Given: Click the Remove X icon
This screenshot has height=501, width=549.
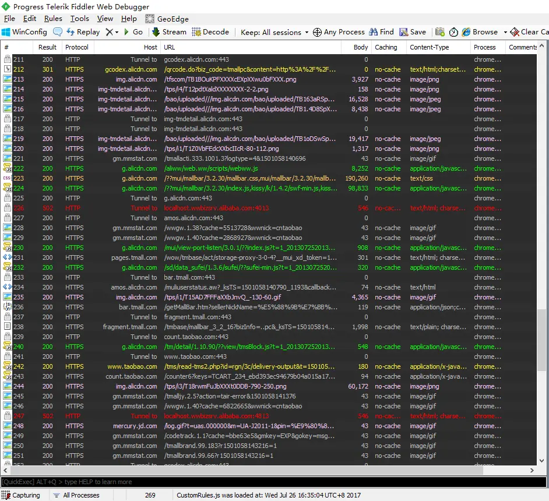Looking at the screenshot, I should [110, 32].
